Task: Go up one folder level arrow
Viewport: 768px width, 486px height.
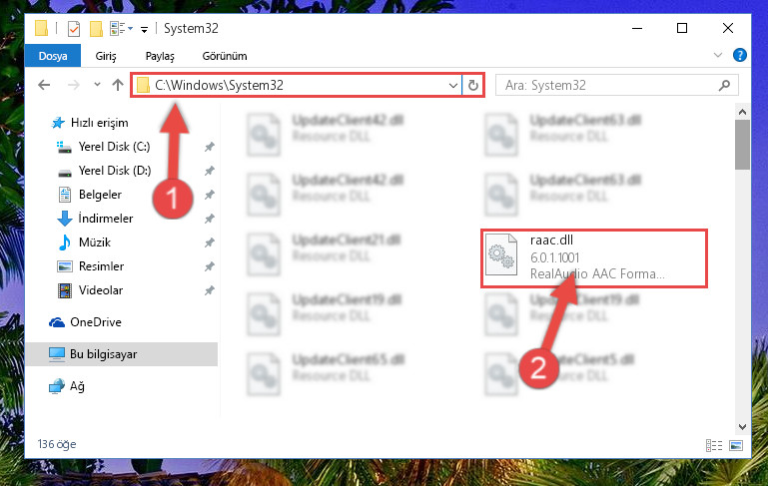Action: click(118, 85)
